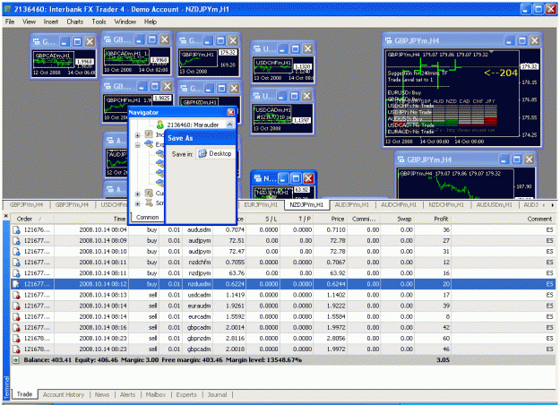The width and height of the screenshot is (560, 405).
Task: Click the order icon in nzdjpym row
Action: [16, 273]
